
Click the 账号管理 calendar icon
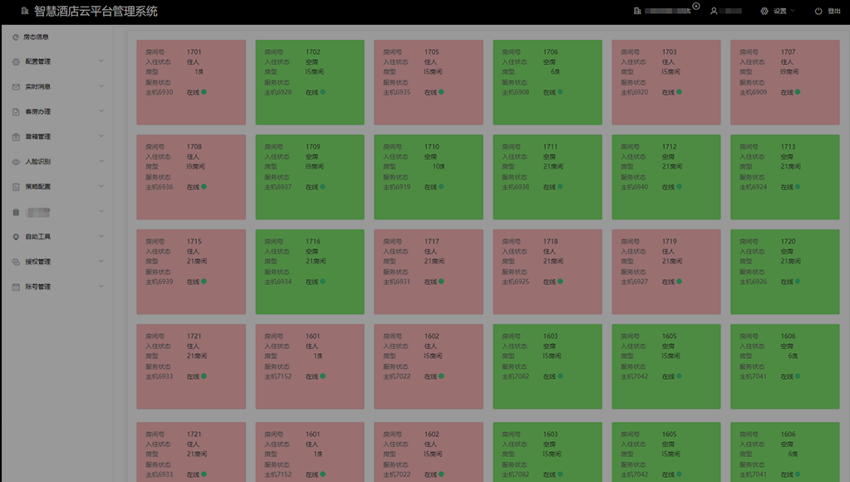click(x=16, y=287)
